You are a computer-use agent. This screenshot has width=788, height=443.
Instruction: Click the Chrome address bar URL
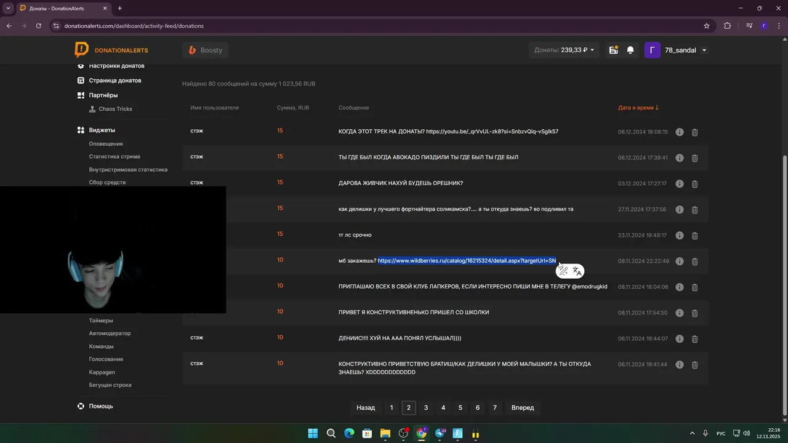tap(134, 26)
